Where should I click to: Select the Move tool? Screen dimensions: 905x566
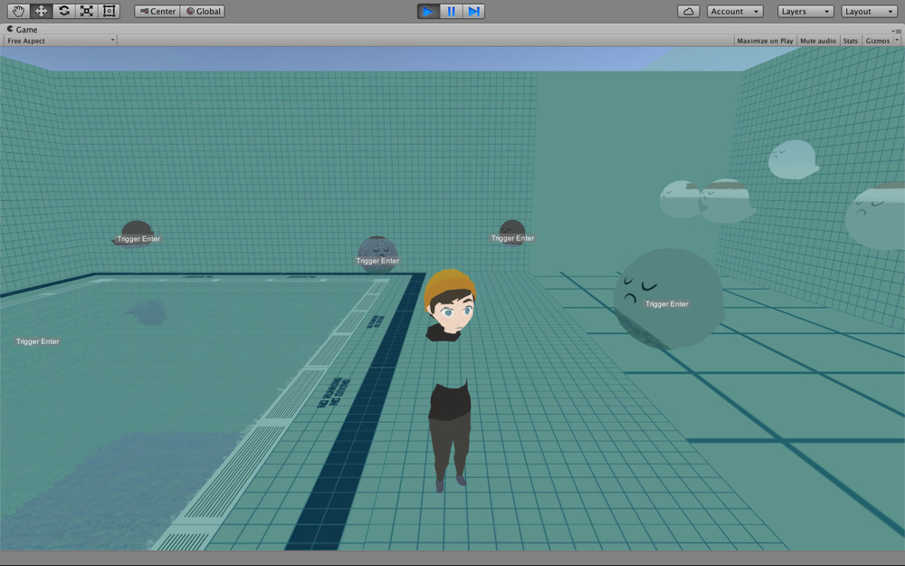(41, 11)
